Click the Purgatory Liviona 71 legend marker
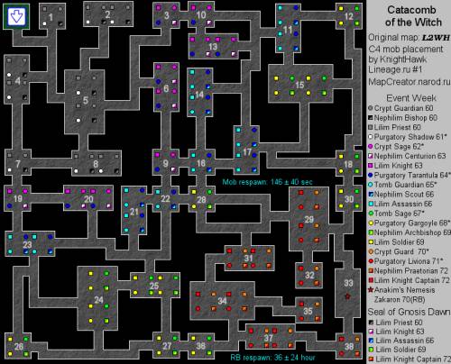This screenshot has height=364, width=451. click(371, 261)
